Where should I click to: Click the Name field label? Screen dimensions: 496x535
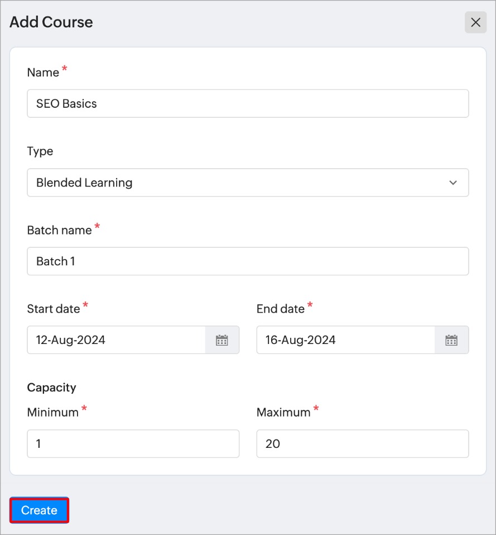43,73
